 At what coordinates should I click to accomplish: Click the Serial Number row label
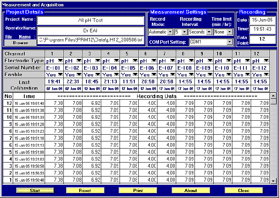pyautogui.click(x=24, y=68)
